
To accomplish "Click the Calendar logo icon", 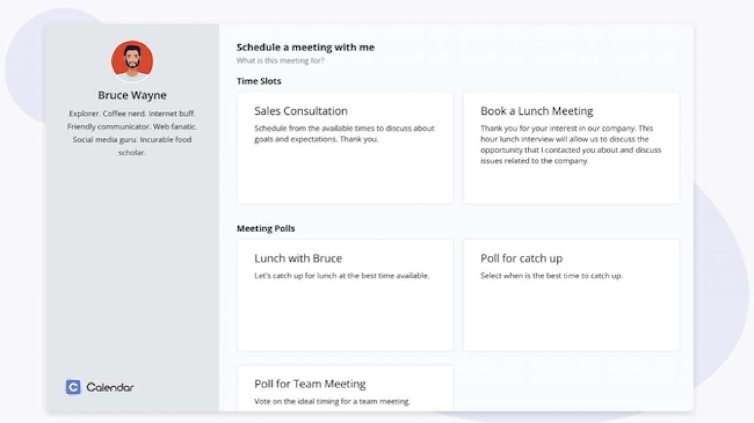I will coord(72,387).
